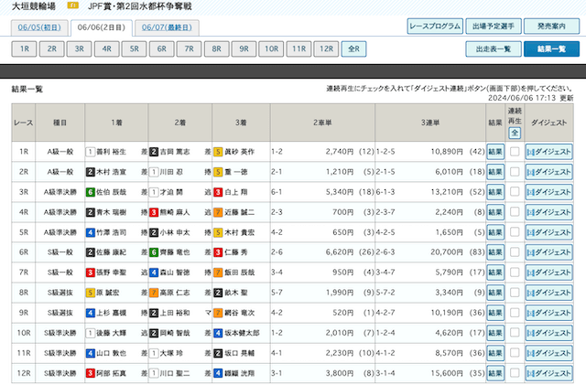Select the 全R all races tab
Viewport: 586px width, 385px height.
[353, 48]
